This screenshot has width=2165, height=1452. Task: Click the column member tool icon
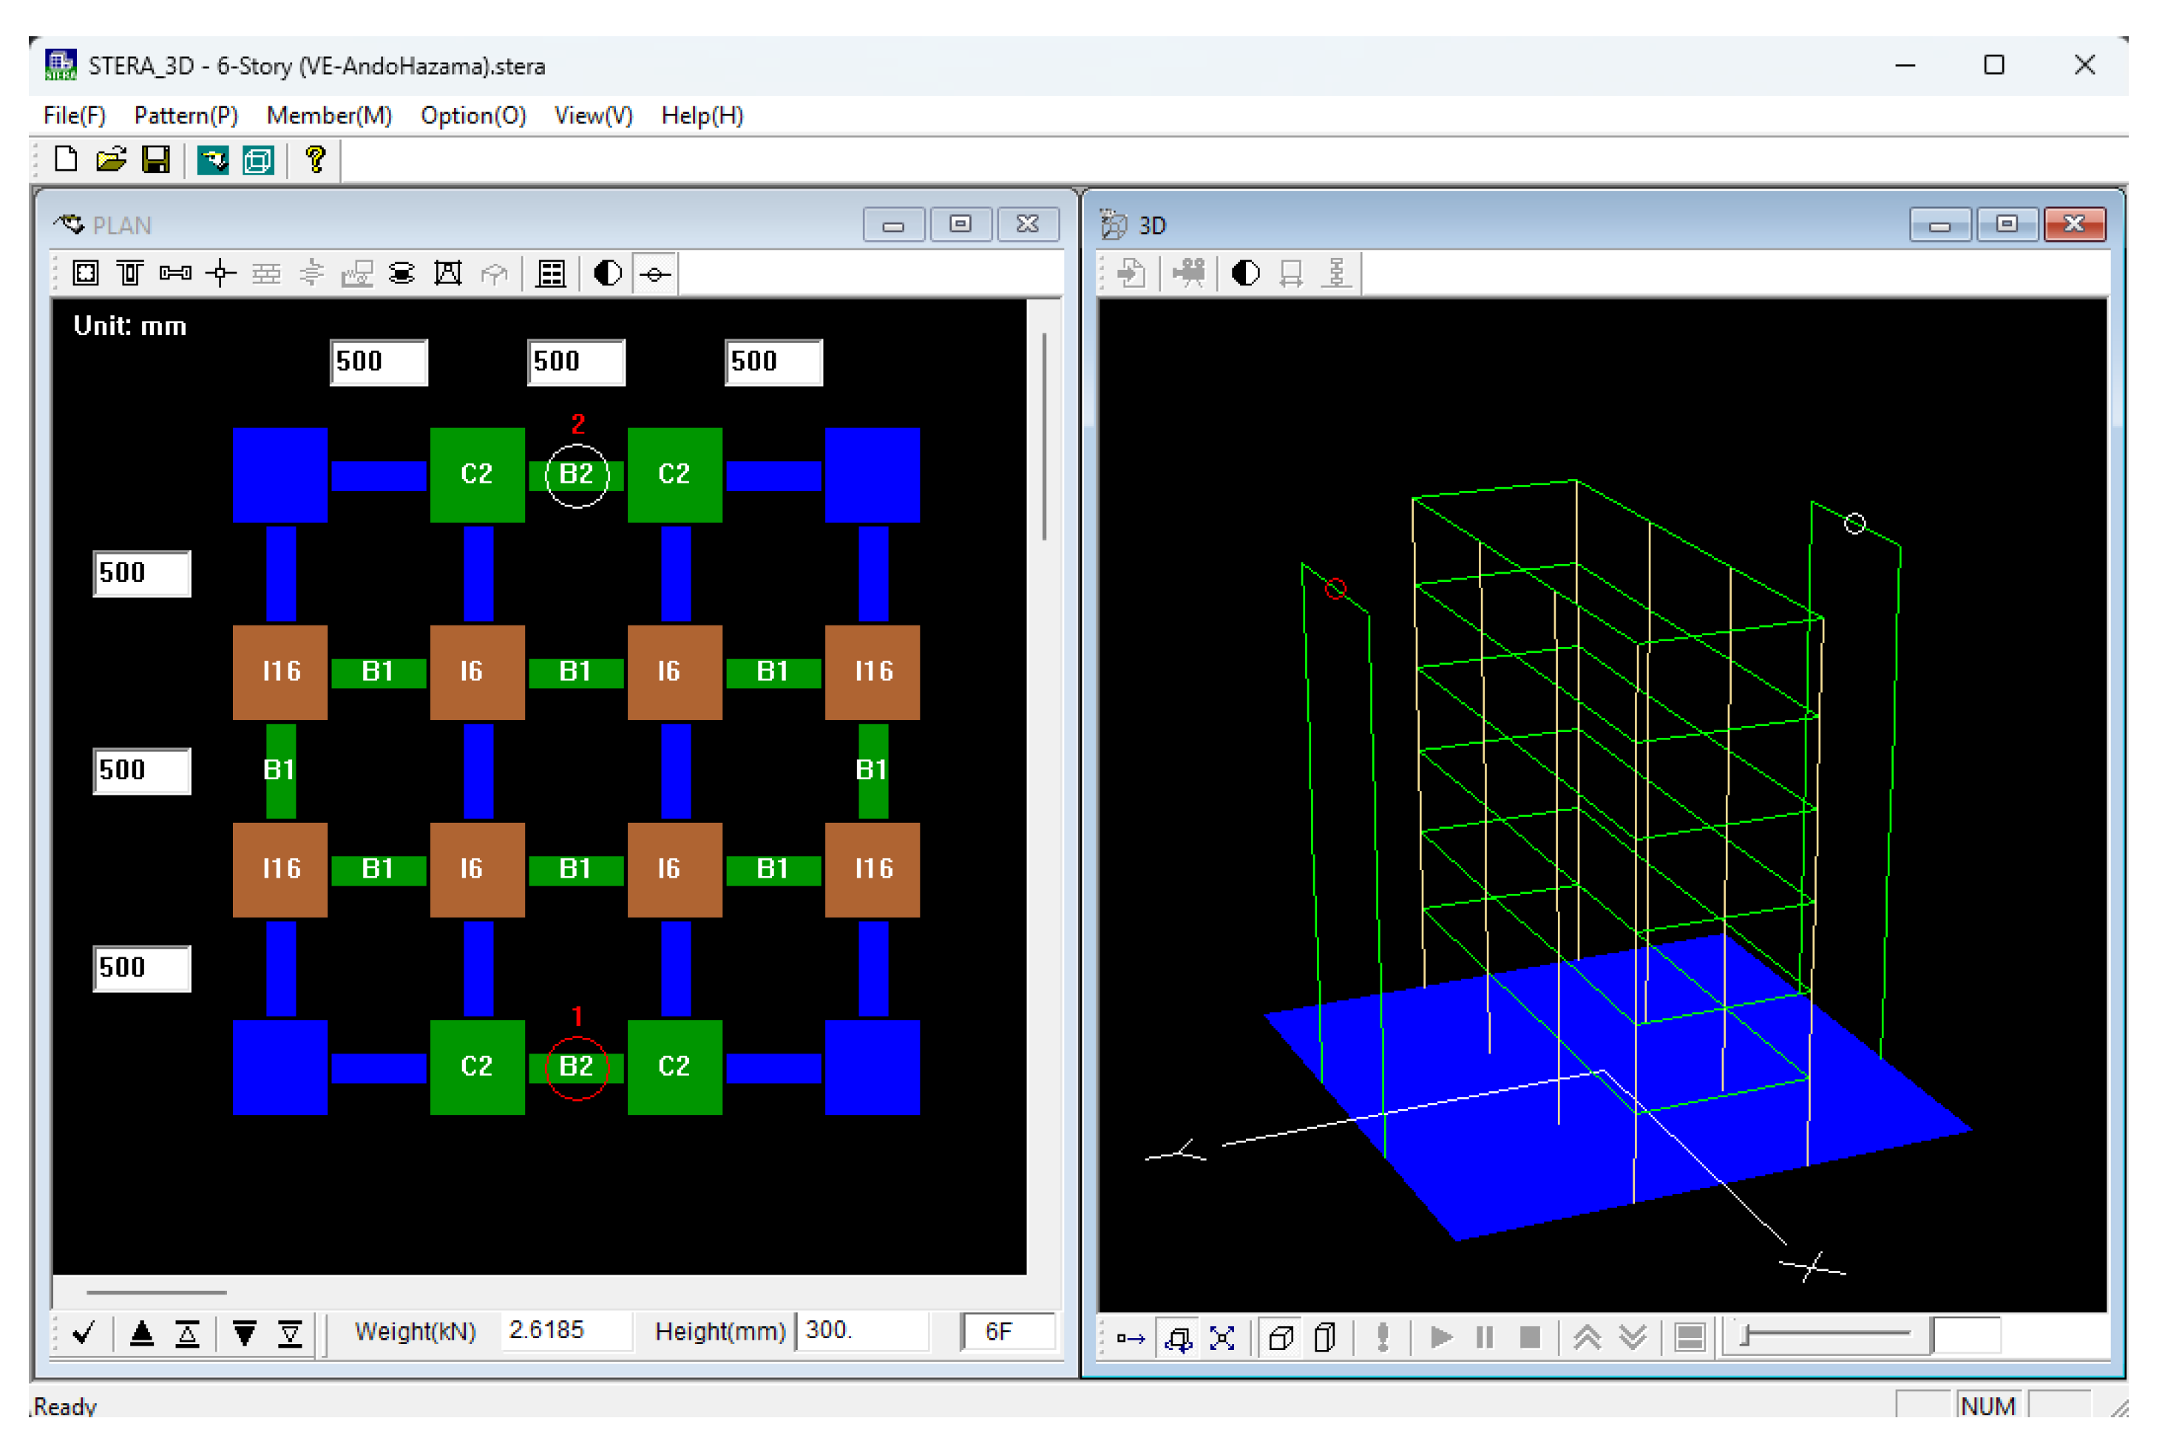click(85, 274)
